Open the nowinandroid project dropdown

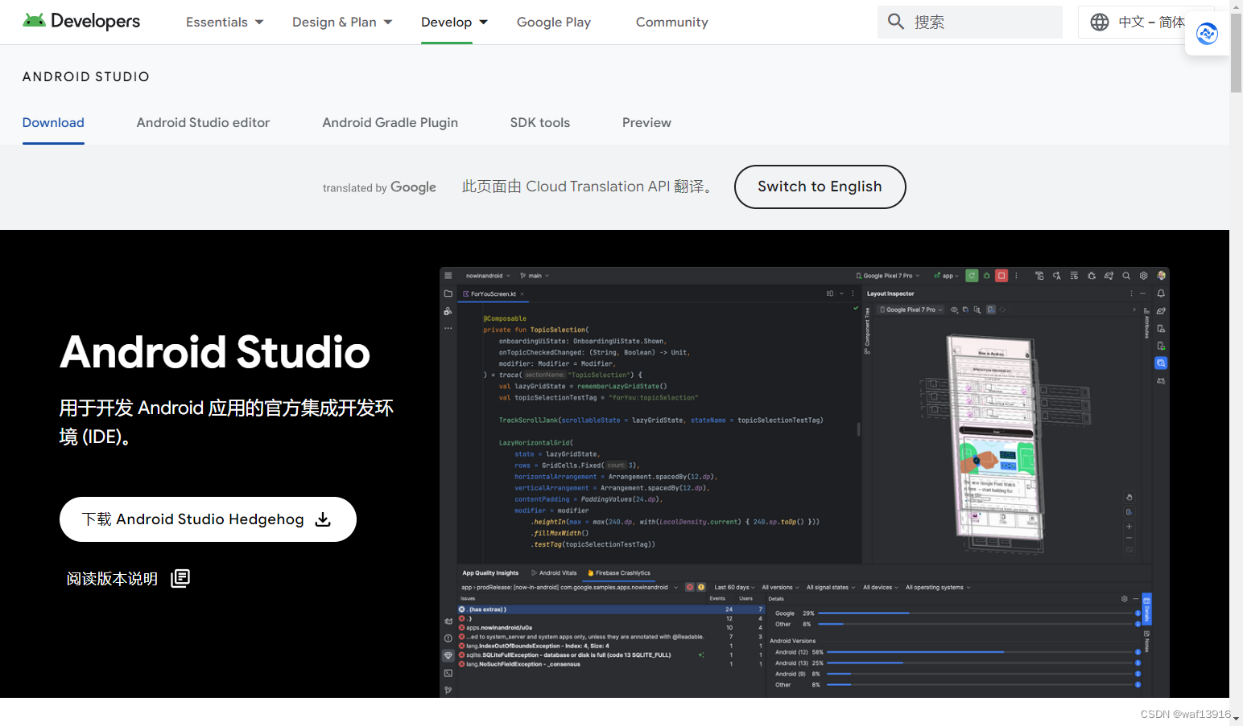click(x=488, y=276)
